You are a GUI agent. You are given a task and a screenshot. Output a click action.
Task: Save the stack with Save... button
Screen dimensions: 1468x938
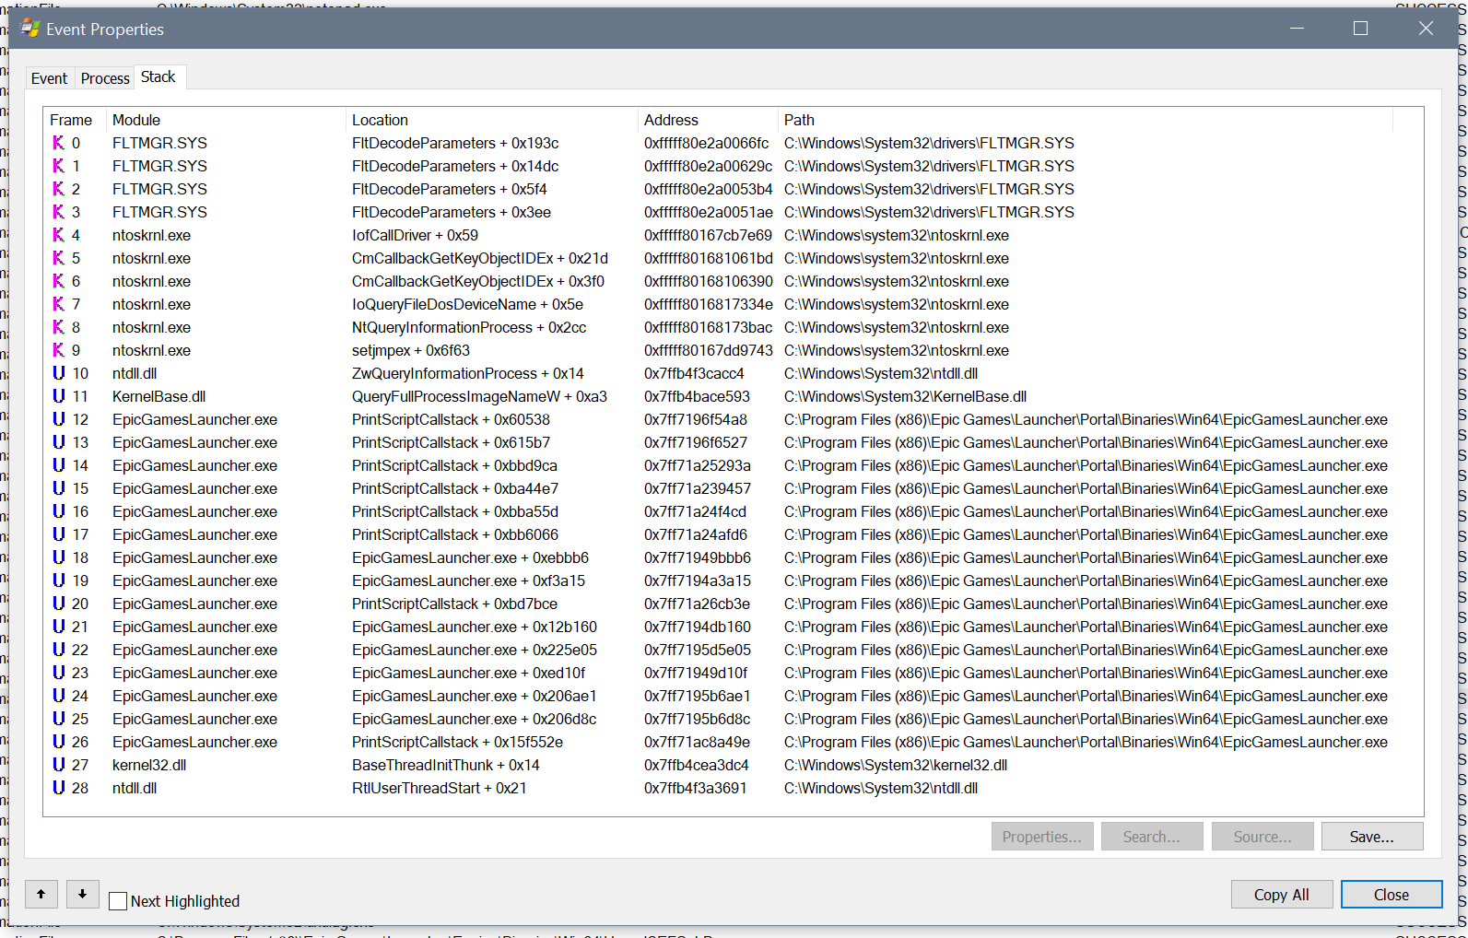(1372, 837)
